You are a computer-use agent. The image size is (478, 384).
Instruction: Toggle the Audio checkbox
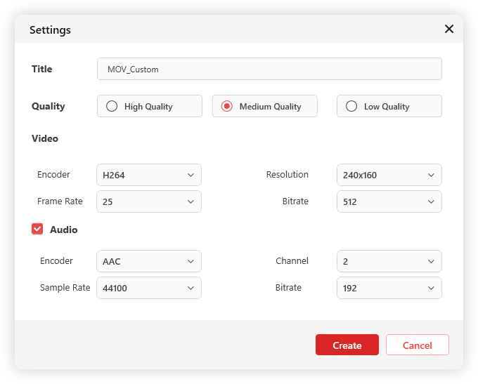click(37, 229)
